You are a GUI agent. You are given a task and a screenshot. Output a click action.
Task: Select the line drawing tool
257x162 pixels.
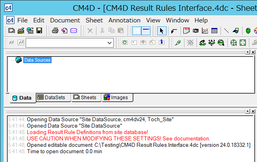[226, 30]
